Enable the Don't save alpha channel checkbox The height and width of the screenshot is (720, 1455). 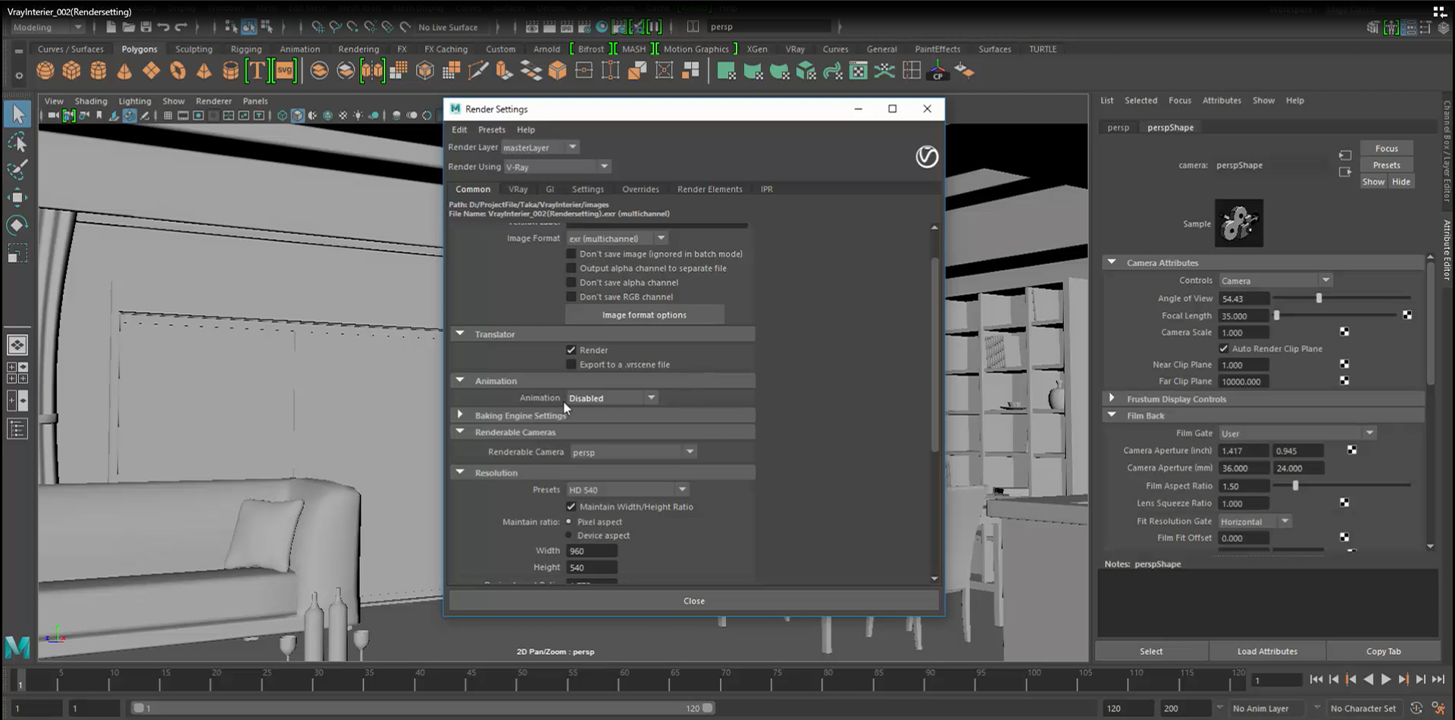point(571,282)
